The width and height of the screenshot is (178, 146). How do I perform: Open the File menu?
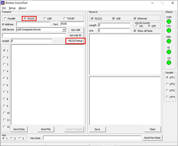4,8
